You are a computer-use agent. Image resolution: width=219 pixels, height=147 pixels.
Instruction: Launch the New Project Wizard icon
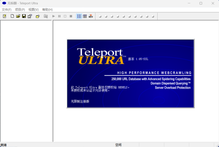[5, 16]
